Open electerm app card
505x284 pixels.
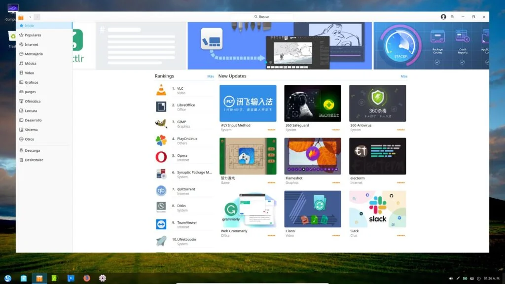point(377,161)
